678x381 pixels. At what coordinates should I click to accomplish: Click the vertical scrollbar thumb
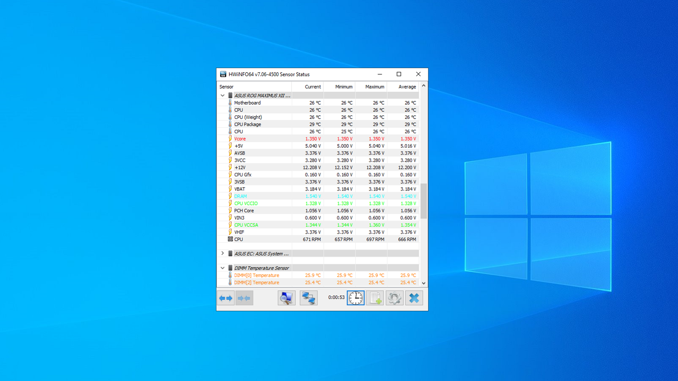point(423,201)
